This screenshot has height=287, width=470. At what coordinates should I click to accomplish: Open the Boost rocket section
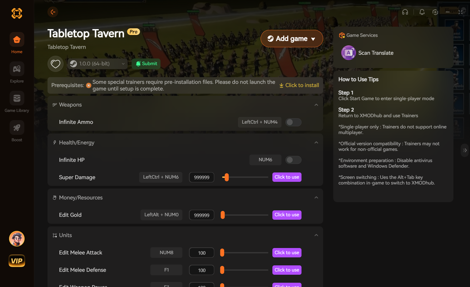pyautogui.click(x=17, y=128)
